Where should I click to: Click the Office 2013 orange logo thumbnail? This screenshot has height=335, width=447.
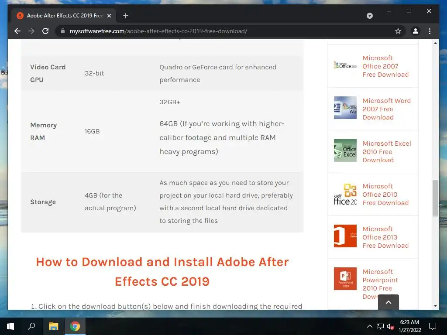[x=345, y=236]
